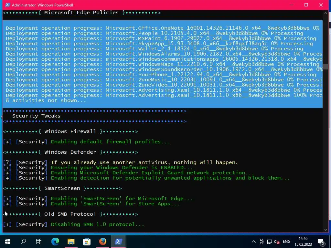This screenshot has height=248, width=331.
Task: Click Microsoft.People progress line
Action: [155, 33]
